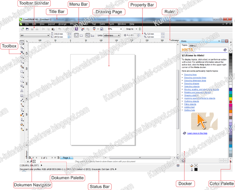Select the Rectangle tool in the toolbox
This screenshot has height=190, width=235.
tap(22, 72)
